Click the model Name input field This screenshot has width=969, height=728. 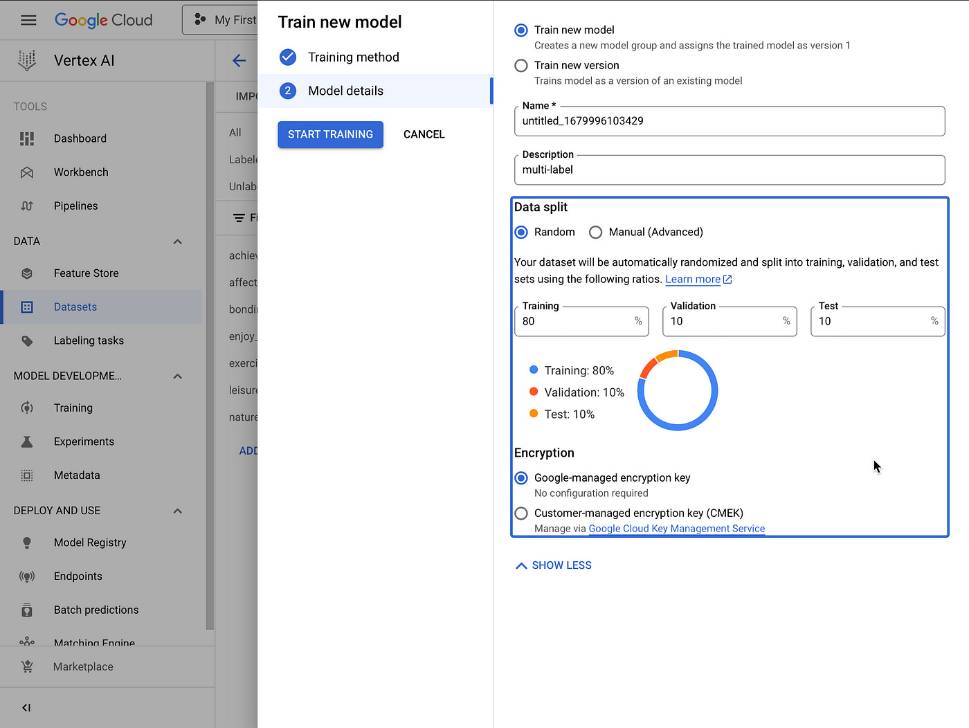pyautogui.click(x=729, y=121)
